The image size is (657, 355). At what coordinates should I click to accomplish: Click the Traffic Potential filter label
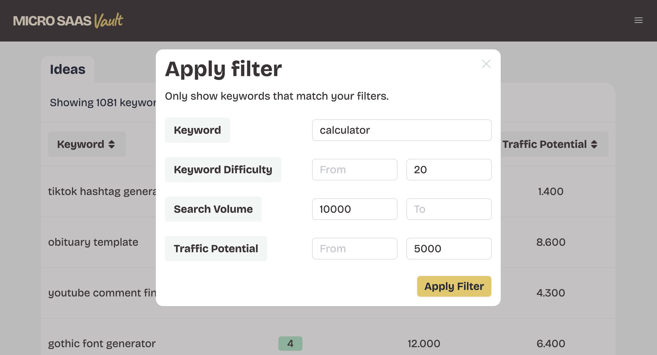coord(216,249)
